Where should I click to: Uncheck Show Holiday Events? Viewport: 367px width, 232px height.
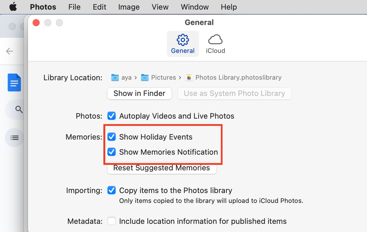(x=112, y=137)
